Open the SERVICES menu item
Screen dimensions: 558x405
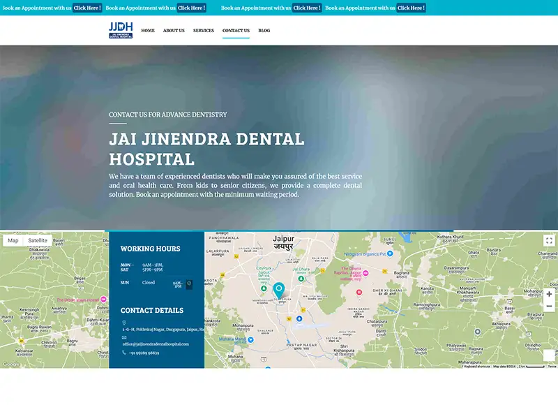tap(203, 30)
